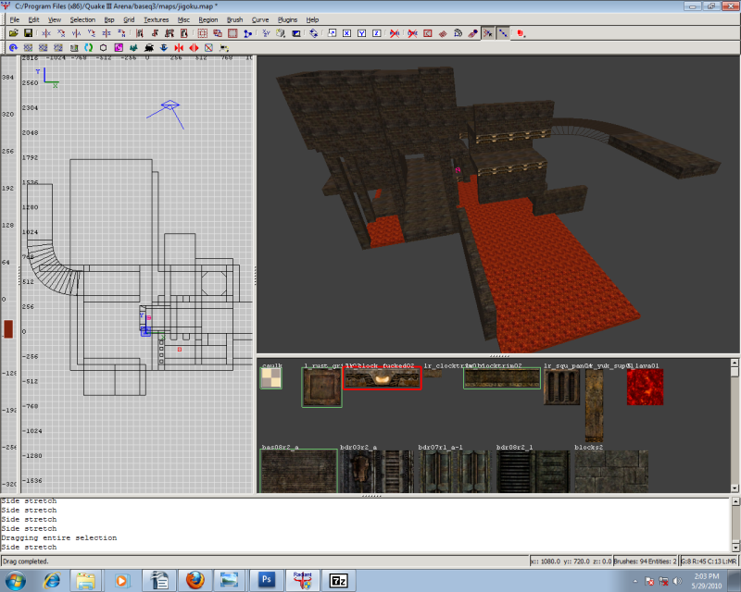Open the Bsp menu
This screenshot has width=741, height=592.
pyautogui.click(x=109, y=19)
